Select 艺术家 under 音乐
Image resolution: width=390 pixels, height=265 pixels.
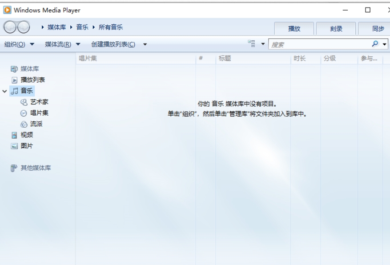[x=39, y=102]
